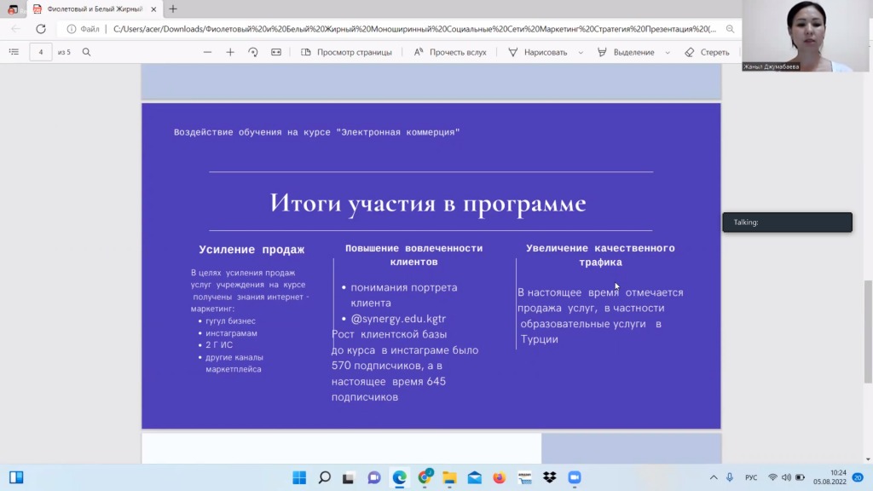Click the Усиление продаж column heading

point(251,250)
